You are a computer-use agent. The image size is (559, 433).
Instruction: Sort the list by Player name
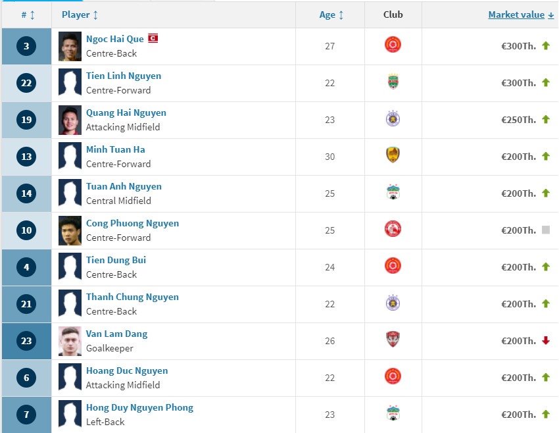pyautogui.click(x=80, y=15)
